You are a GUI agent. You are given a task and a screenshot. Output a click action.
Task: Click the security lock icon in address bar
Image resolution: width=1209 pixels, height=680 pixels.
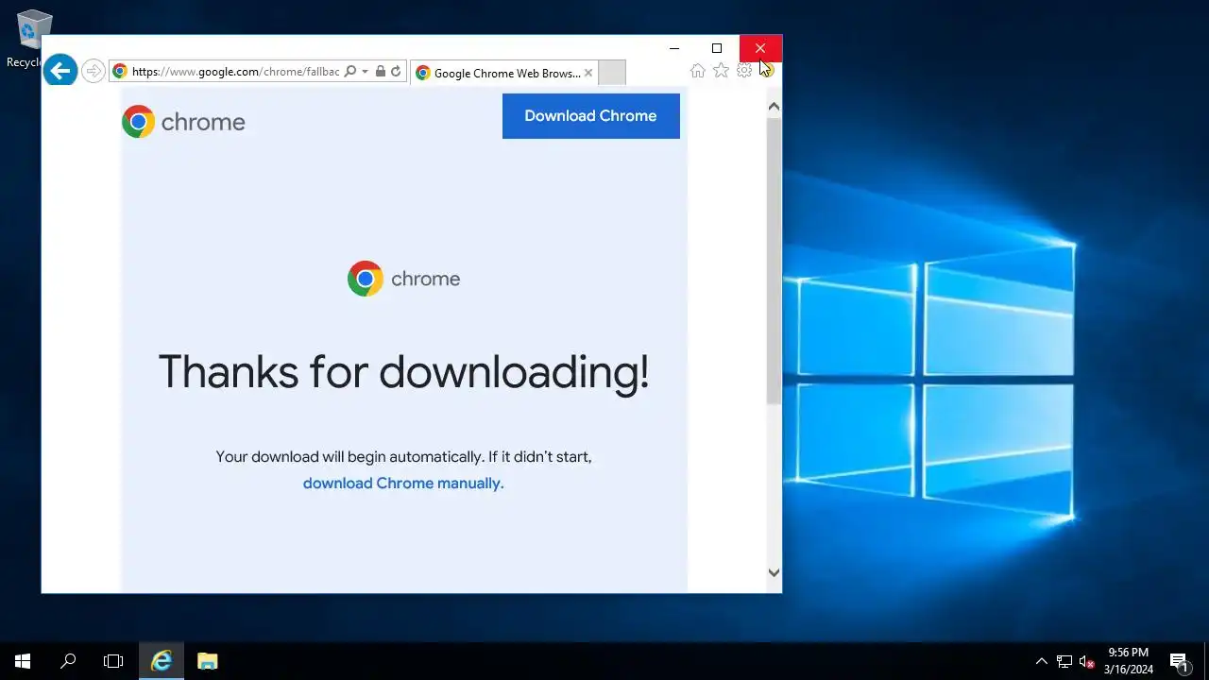click(x=380, y=72)
